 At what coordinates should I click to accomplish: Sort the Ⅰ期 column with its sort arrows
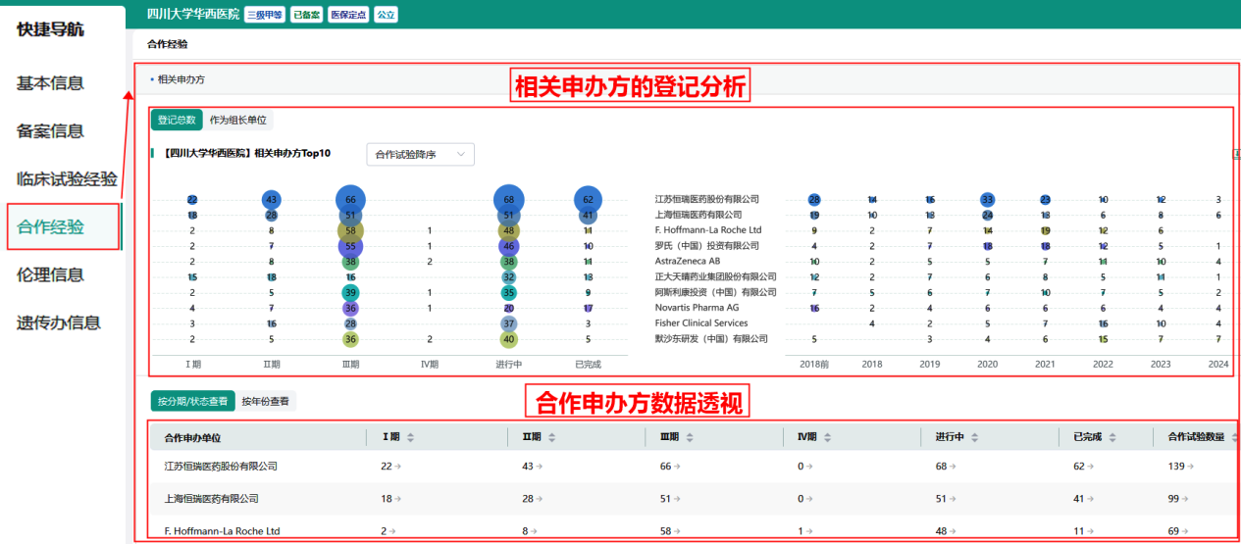pyautogui.click(x=410, y=437)
